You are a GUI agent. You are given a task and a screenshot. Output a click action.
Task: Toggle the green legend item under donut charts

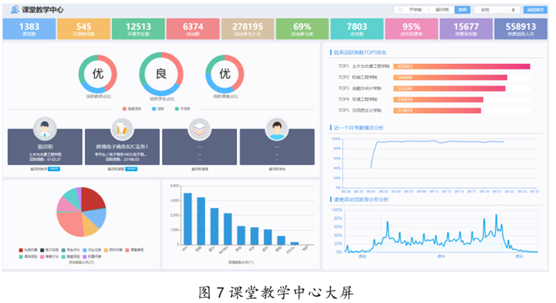pos(181,109)
